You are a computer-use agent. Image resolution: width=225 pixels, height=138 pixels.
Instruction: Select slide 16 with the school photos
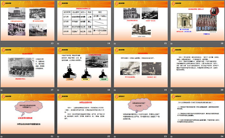197,21
